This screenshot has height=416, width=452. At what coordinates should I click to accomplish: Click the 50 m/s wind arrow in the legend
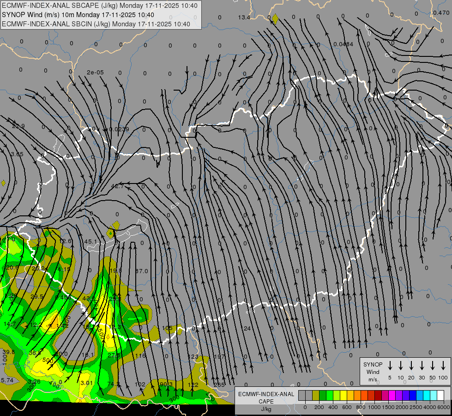(x=433, y=366)
